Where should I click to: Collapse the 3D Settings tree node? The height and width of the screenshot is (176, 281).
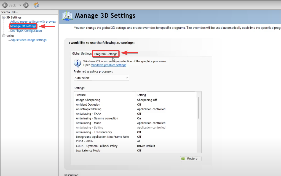coord(4,17)
